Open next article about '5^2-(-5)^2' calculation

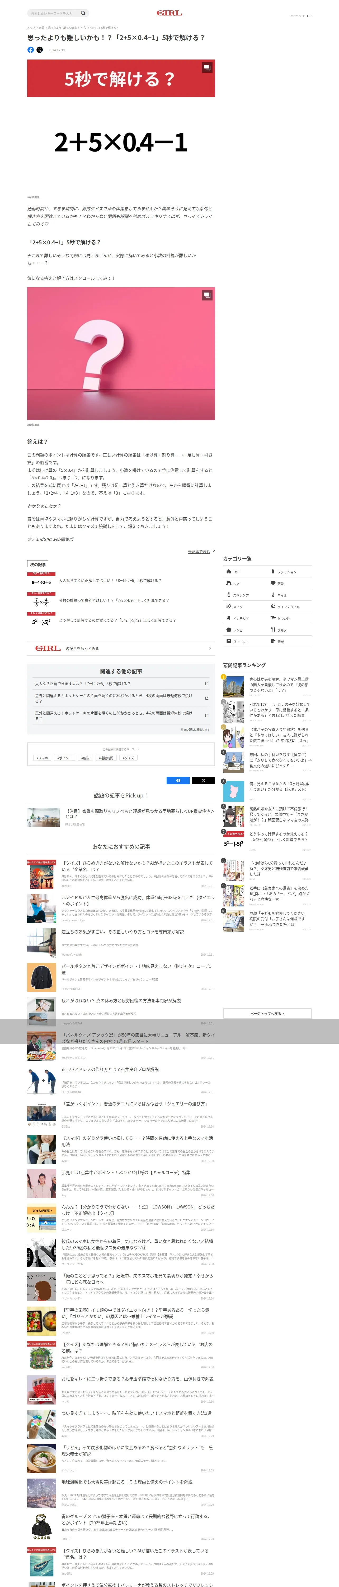[x=117, y=620]
